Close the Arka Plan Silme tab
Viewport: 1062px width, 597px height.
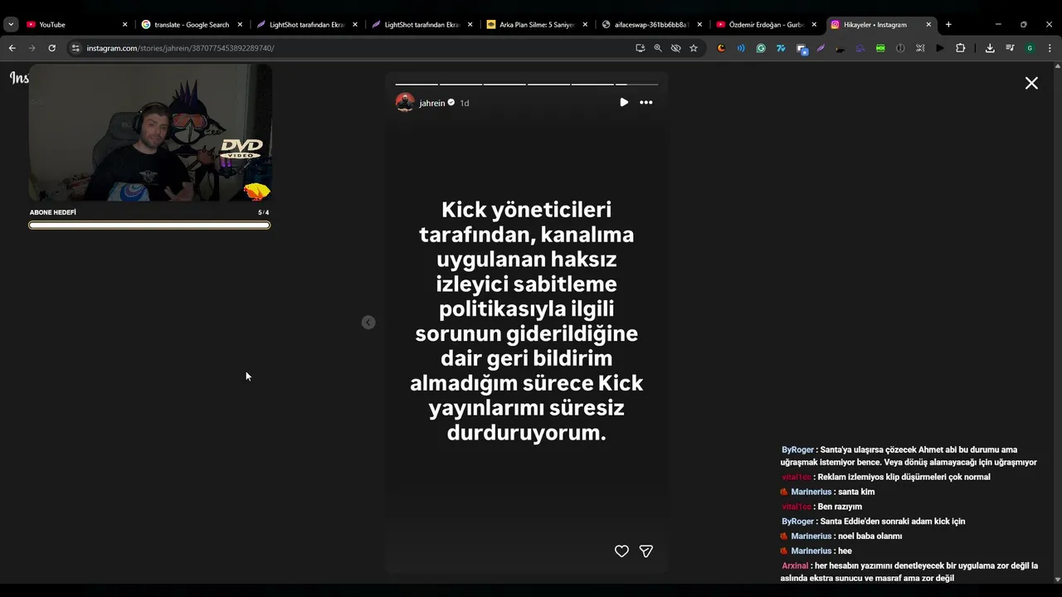585,25
